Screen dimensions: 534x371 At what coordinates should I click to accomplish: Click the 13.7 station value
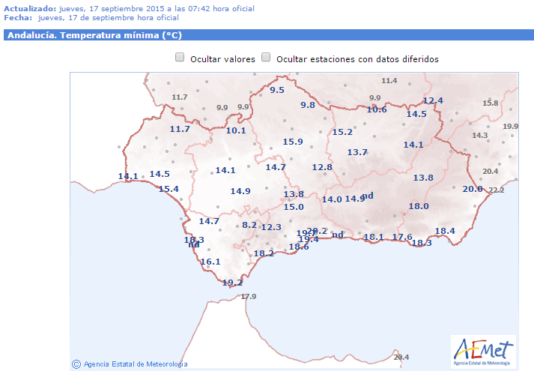(357, 152)
